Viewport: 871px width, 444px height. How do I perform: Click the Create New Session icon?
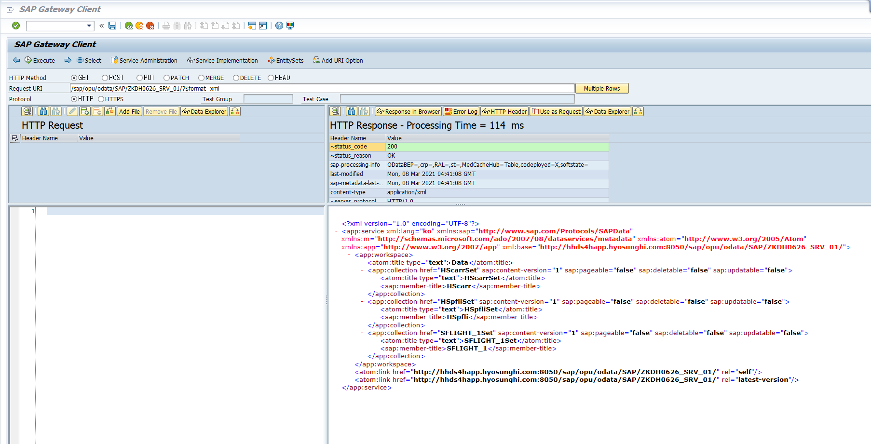(252, 26)
